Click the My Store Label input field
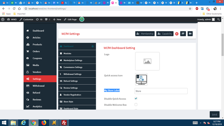Screen dimensions: 224x126 pos(161,91)
